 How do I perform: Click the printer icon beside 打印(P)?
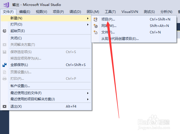[5, 79]
